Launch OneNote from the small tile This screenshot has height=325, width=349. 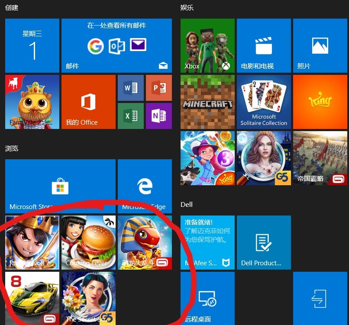click(159, 116)
